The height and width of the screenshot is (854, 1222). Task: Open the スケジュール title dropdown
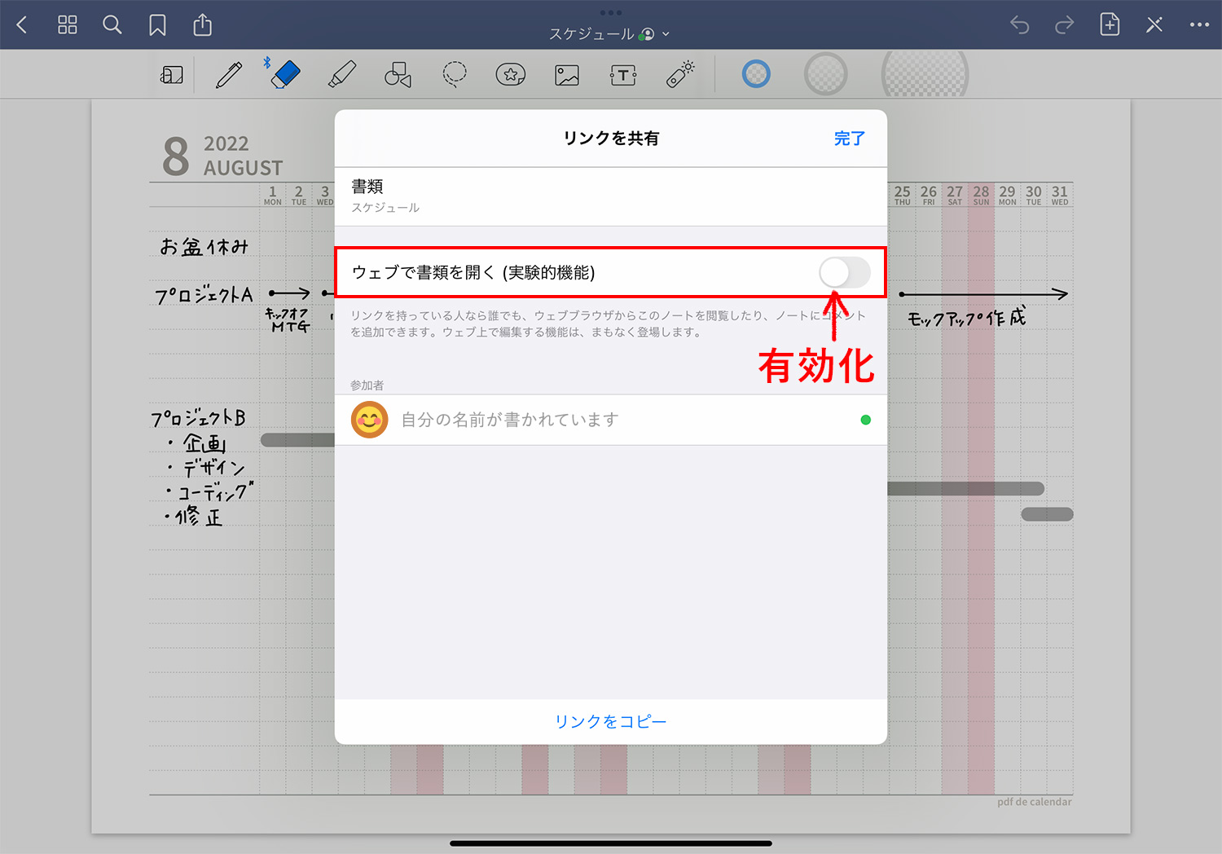point(666,34)
